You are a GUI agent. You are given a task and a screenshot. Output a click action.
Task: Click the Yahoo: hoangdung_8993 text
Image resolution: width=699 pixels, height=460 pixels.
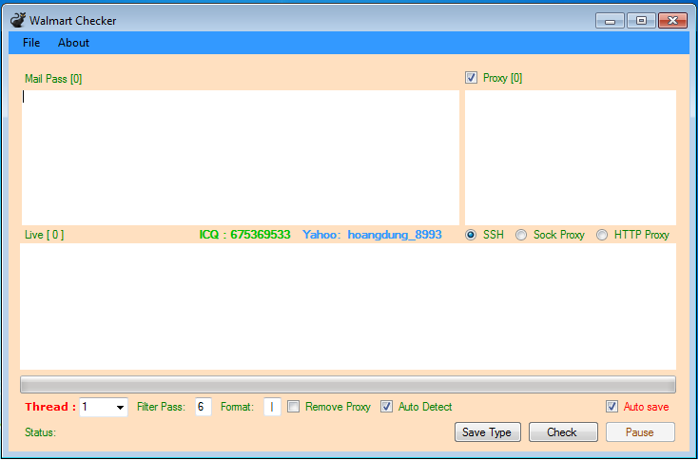pos(372,235)
